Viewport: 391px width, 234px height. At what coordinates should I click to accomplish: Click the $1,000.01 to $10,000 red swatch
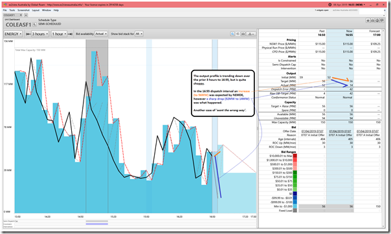point(295,160)
